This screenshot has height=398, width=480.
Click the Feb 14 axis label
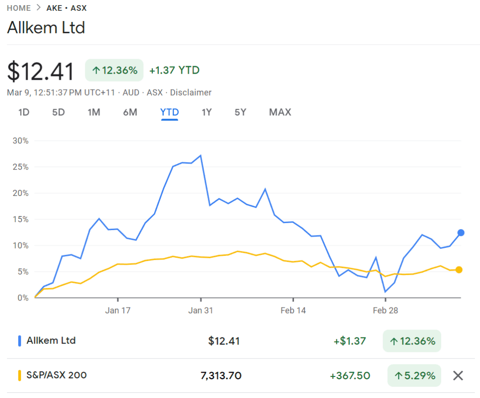tap(293, 310)
